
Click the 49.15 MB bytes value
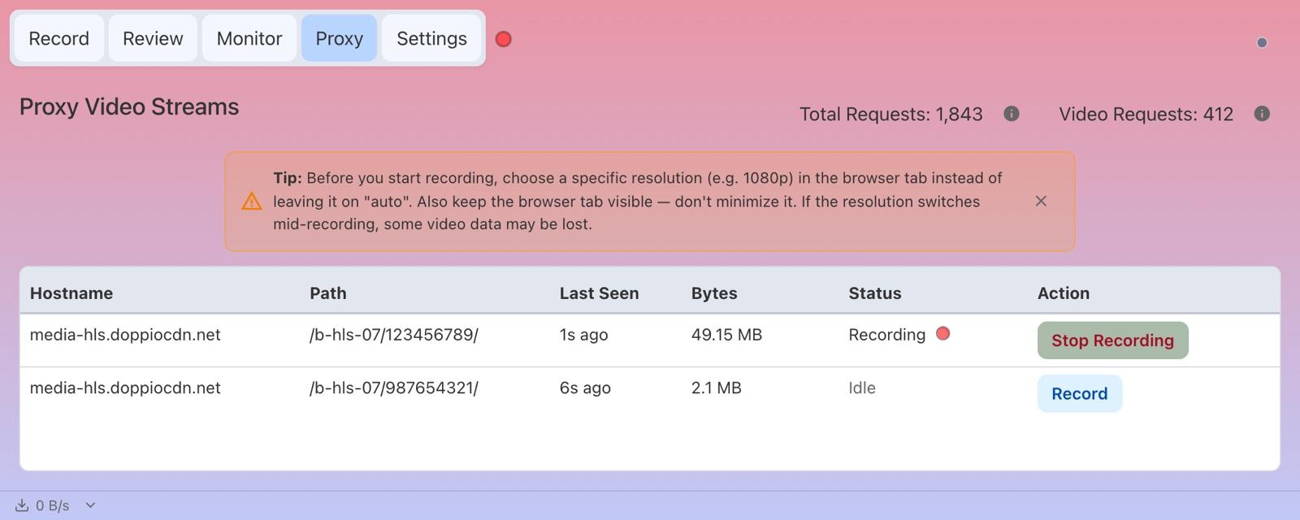(x=726, y=335)
